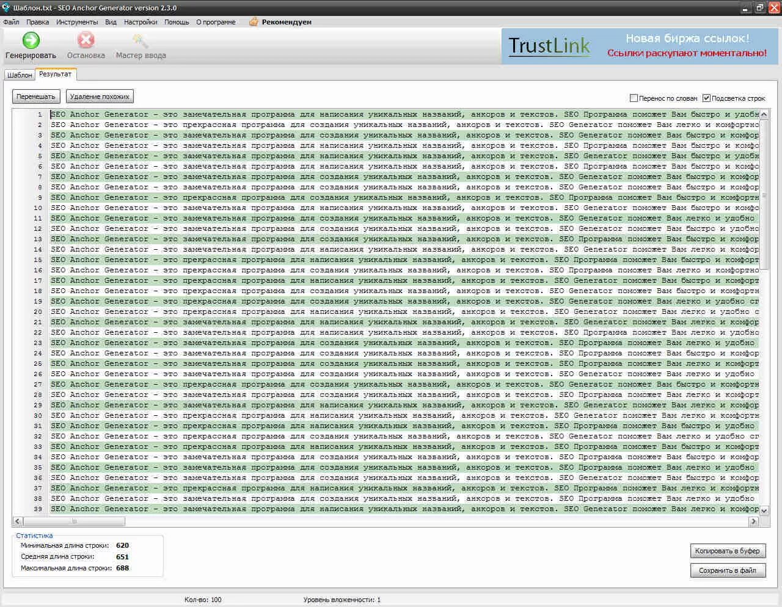Click the thumbs-up icon beside Рекомендуем
782x607 pixels.
(254, 22)
